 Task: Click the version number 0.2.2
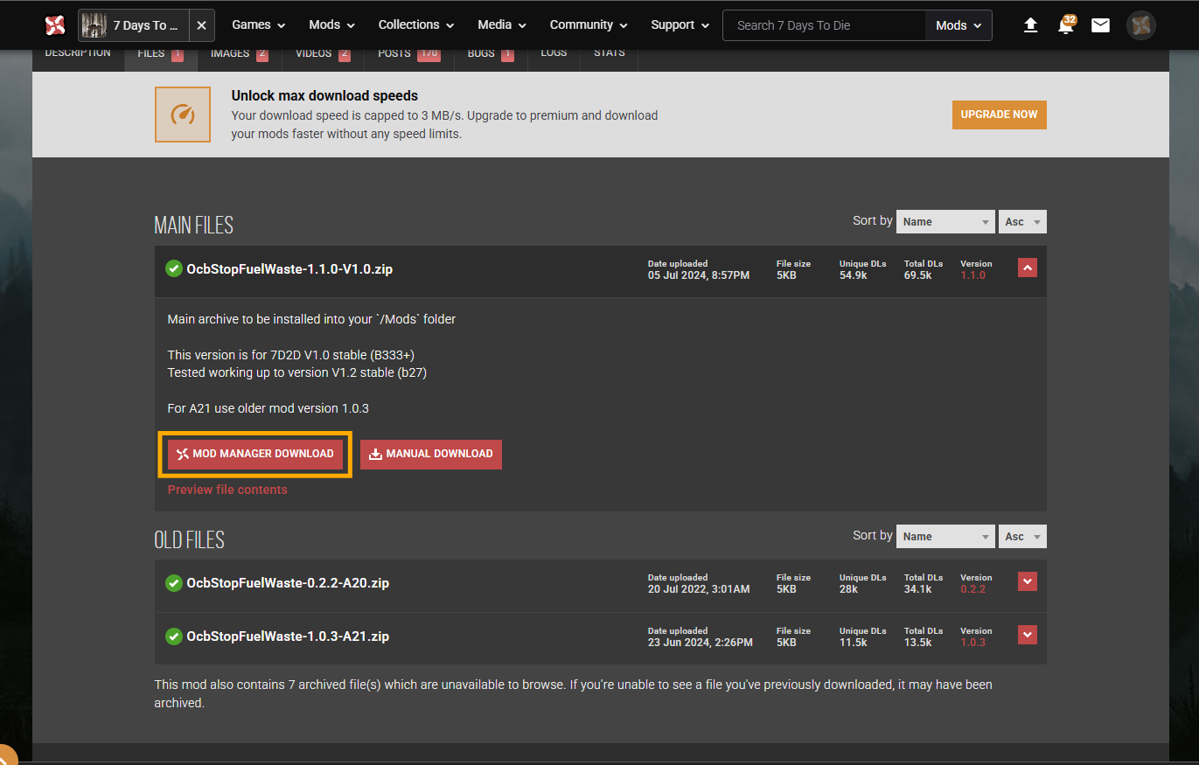tap(972, 589)
